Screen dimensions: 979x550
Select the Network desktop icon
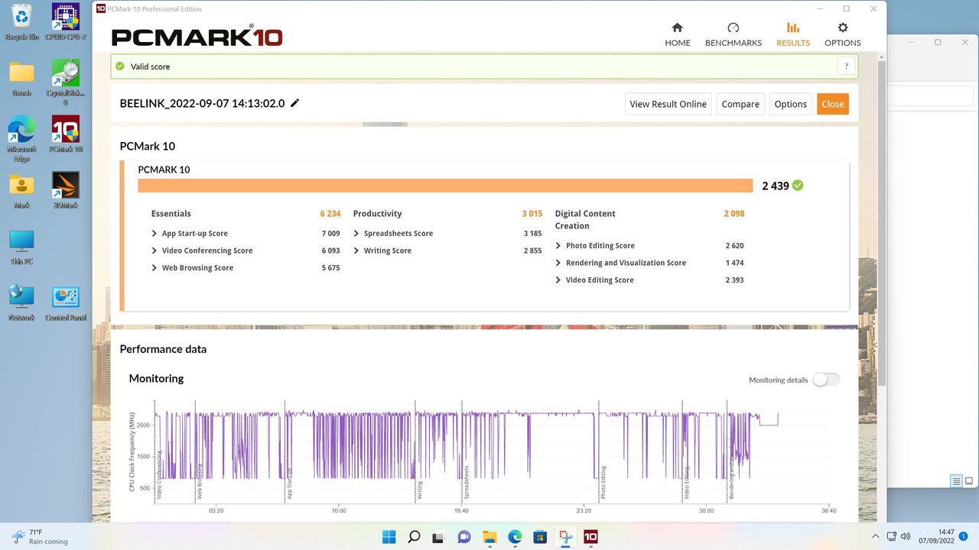point(22,302)
